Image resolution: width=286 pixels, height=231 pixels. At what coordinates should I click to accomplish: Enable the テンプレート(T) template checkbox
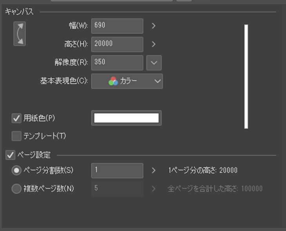point(16,136)
